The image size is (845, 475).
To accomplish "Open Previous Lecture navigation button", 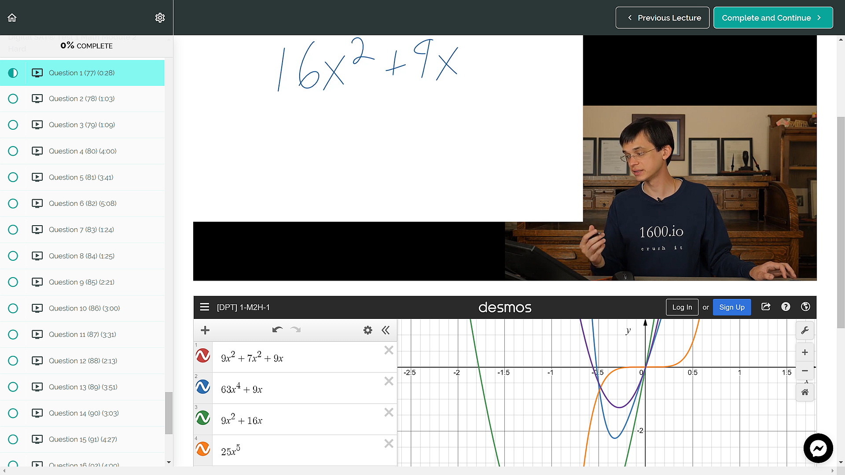I will pos(662,18).
